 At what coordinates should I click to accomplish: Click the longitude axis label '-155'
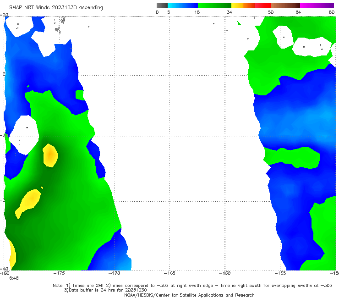(x=280, y=273)
